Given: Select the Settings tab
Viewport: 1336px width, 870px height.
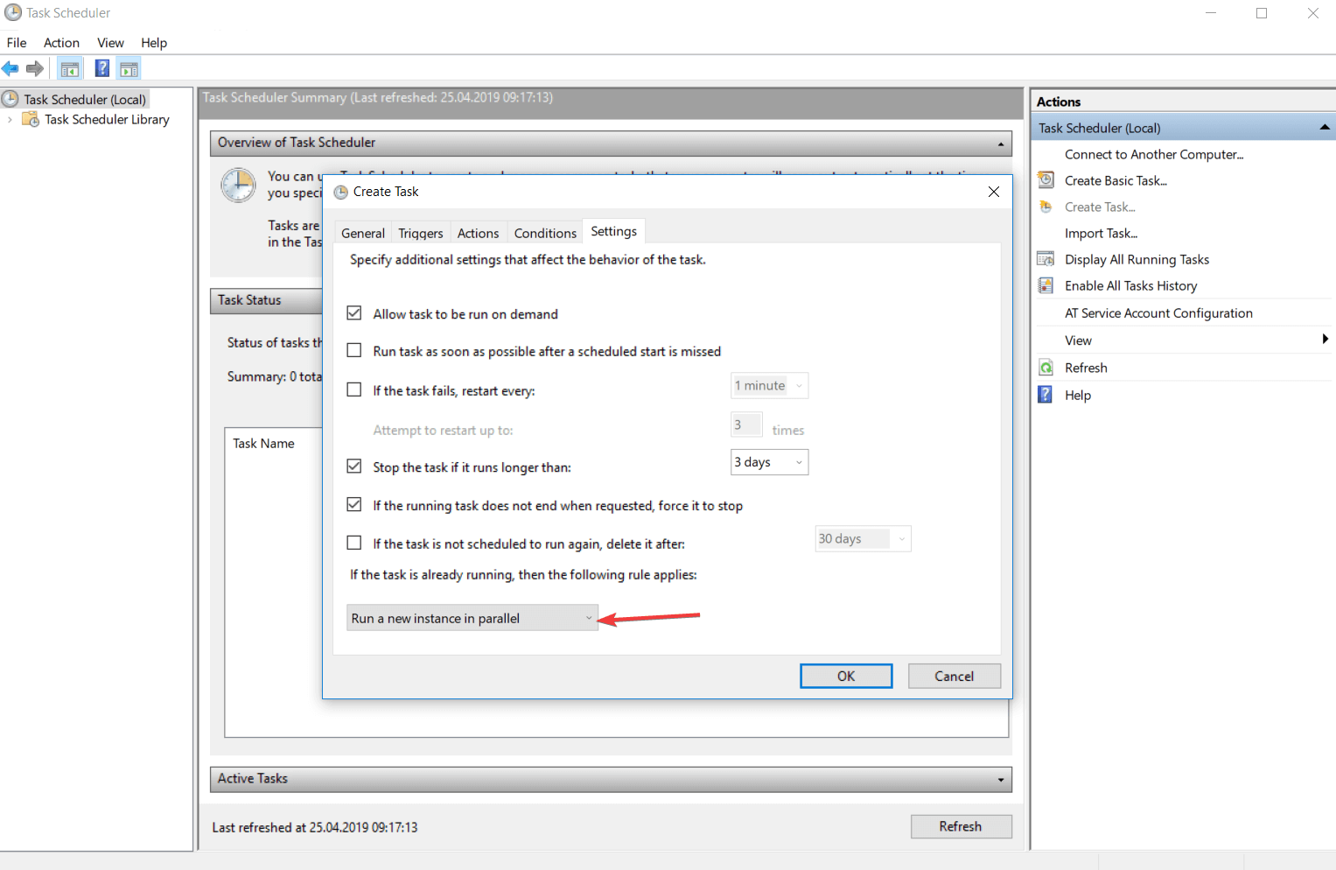Looking at the screenshot, I should pos(614,231).
